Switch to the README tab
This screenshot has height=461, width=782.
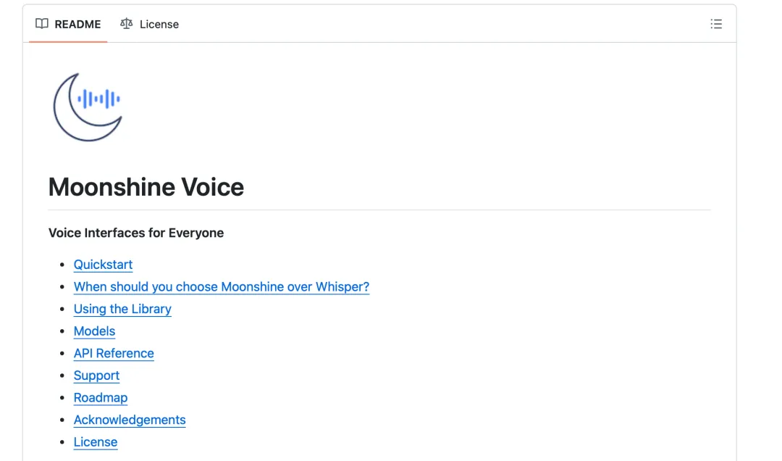pos(77,24)
